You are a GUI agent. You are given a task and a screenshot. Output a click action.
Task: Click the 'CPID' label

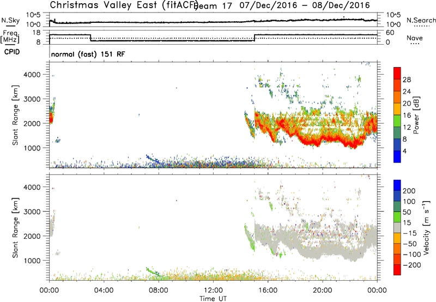[12, 52]
